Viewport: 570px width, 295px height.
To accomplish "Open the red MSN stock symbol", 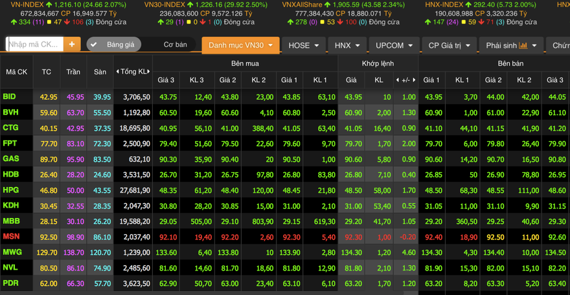I will [x=11, y=236].
